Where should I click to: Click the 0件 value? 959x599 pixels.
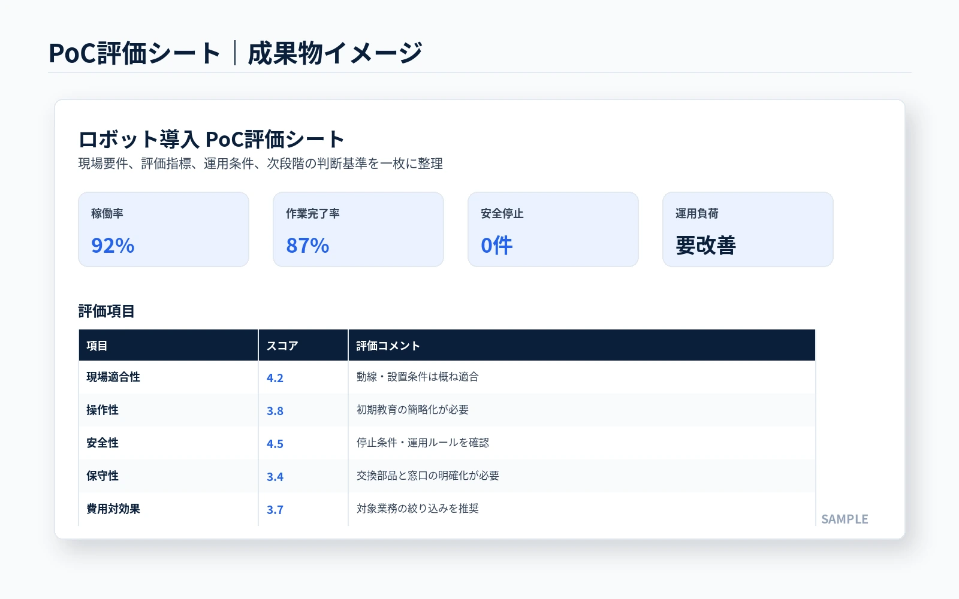point(497,246)
